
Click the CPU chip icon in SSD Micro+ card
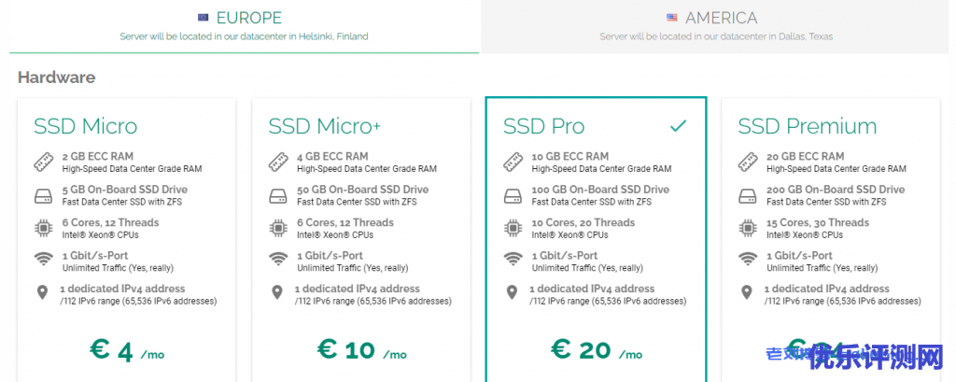pos(277,229)
